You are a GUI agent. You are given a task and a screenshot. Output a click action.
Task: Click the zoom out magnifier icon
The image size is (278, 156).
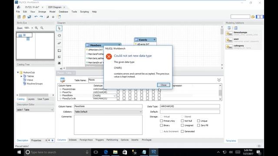click(x=42, y=28)
